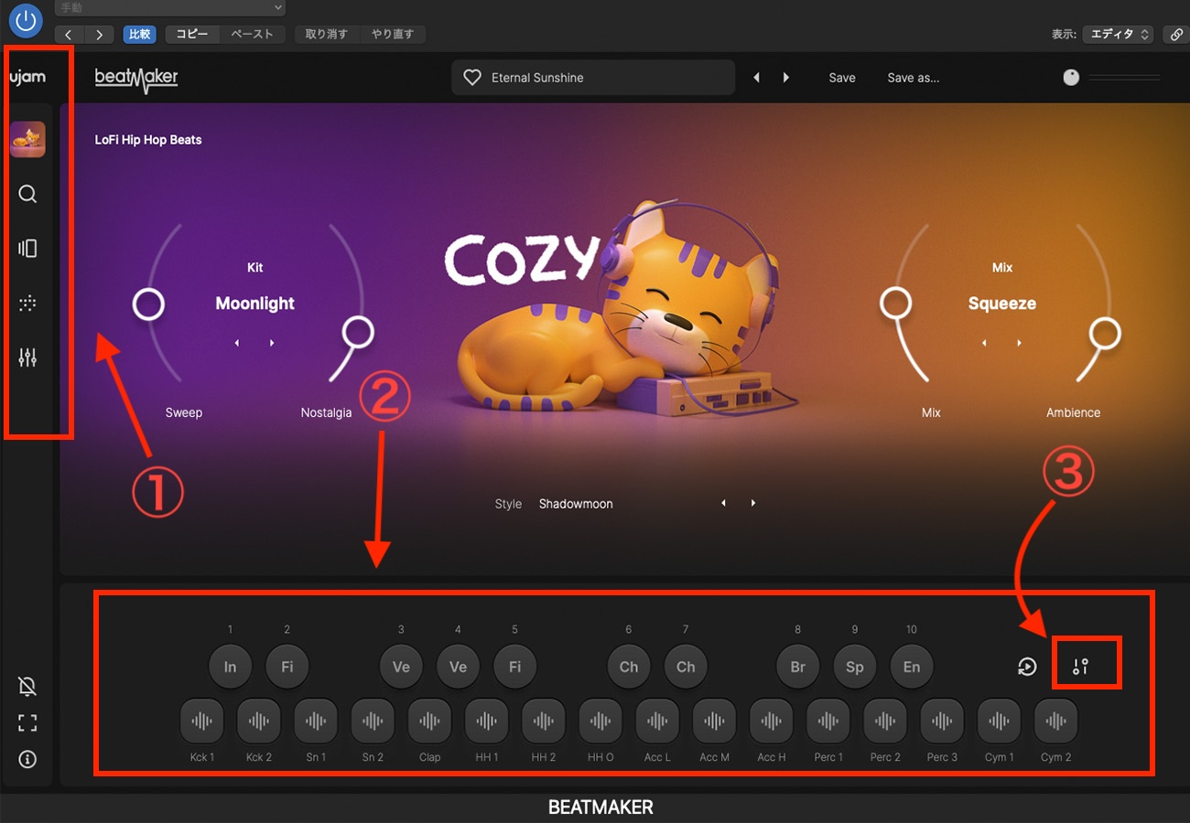The image size is (1190, 823).
Task: Open the Eternal Sunshine preset selector
Action: (x=593, y=78)
